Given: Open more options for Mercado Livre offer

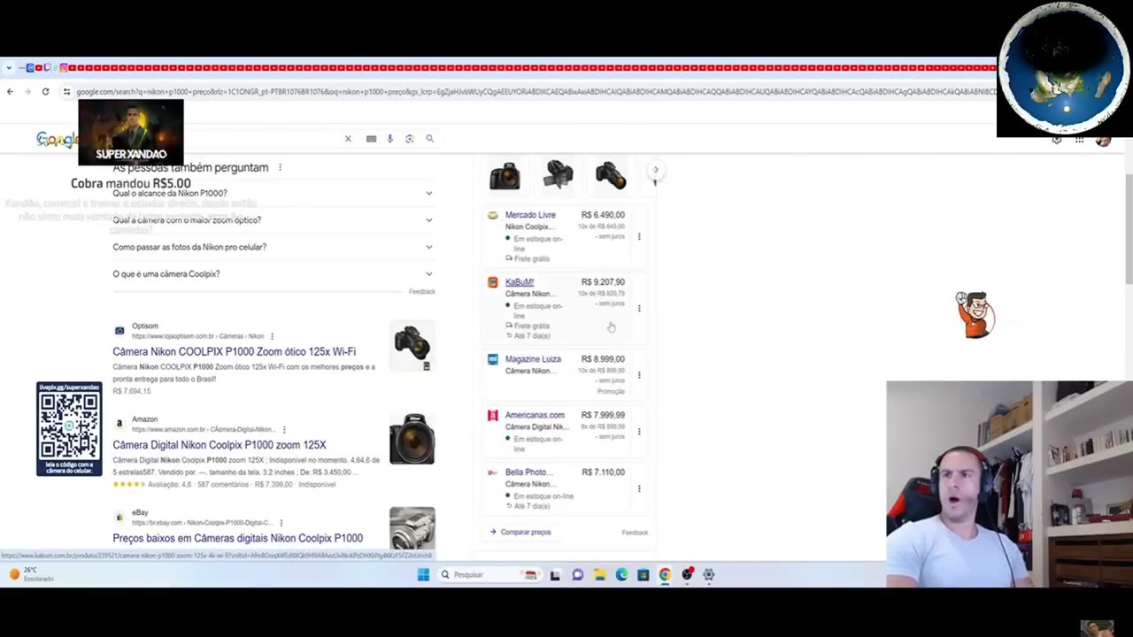Looking at the screenshot, I should [x=639, y=236].
